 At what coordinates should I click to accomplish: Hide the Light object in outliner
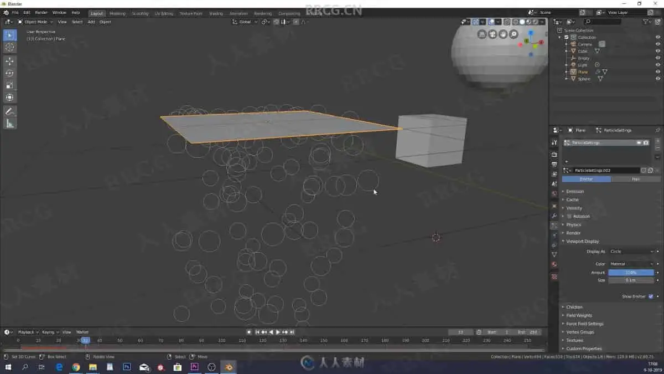tap(658, 65)
